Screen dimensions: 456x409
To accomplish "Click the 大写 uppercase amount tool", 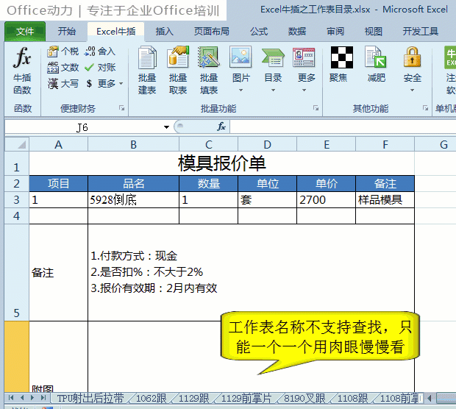I will pyautogui.click(x=63, y=83).
